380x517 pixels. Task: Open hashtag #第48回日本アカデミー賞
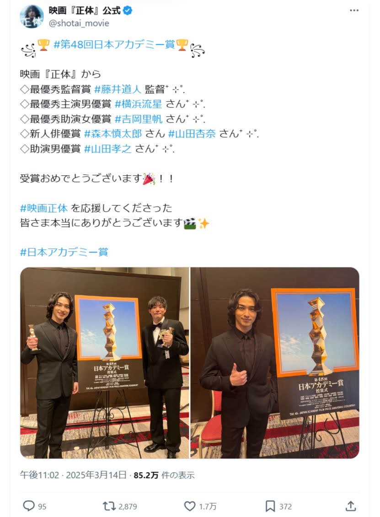(x=114, y=44)
